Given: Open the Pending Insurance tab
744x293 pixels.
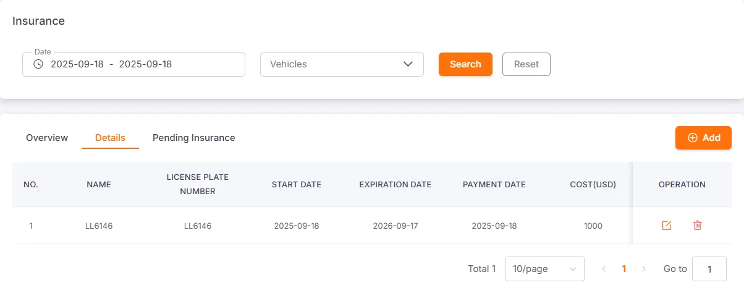Looking at the screenshot, I should (194, 138).
